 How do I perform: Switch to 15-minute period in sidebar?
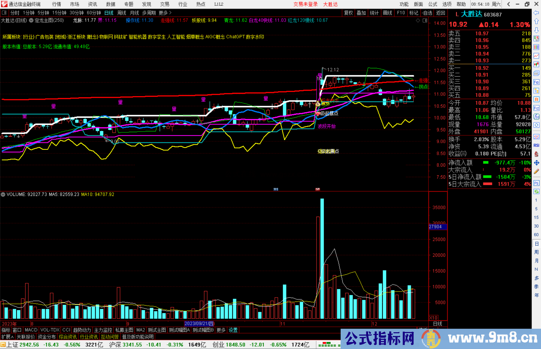coord(536,217)
